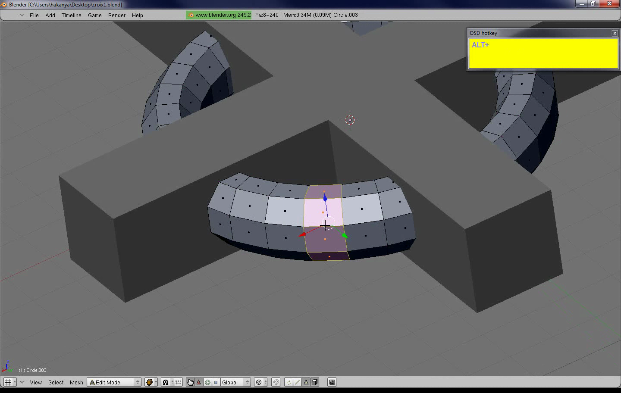Click the green Y-axis manipulator arrow

point(345,235)
